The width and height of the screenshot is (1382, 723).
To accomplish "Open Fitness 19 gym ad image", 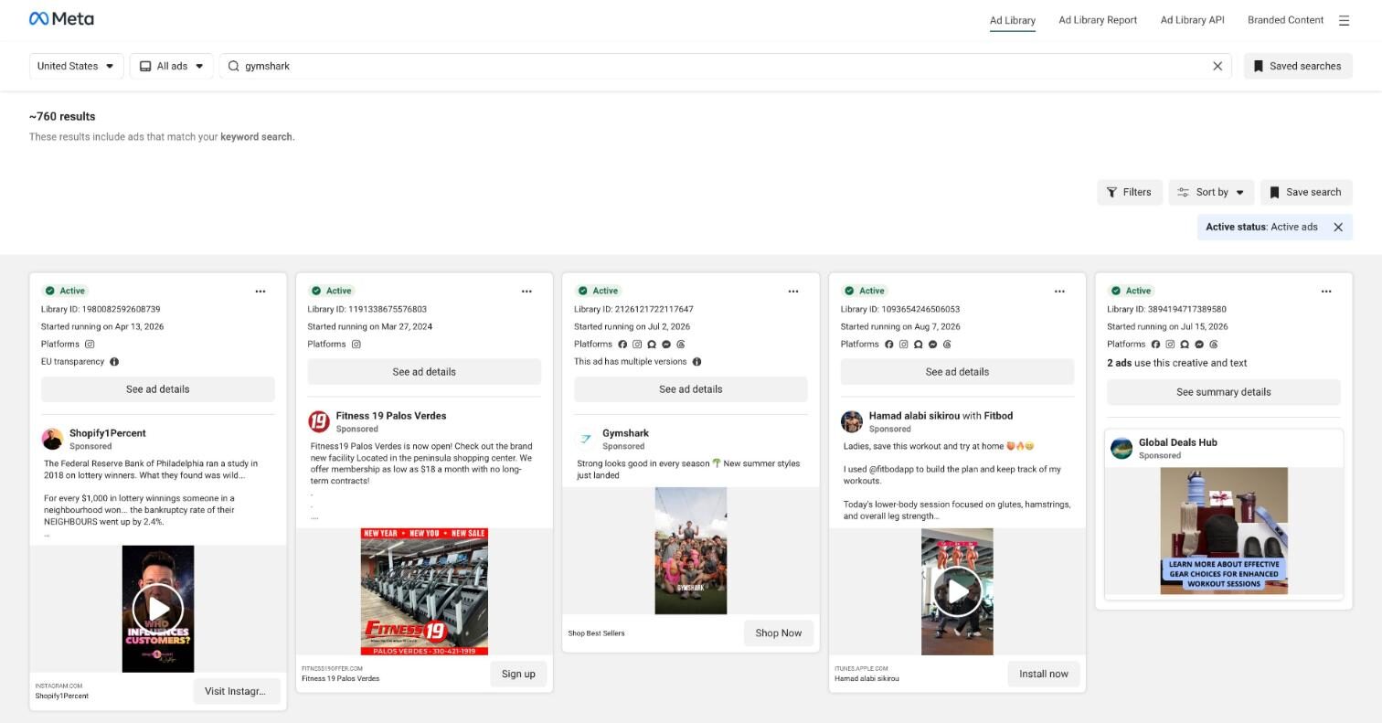I will coord(424,591).
